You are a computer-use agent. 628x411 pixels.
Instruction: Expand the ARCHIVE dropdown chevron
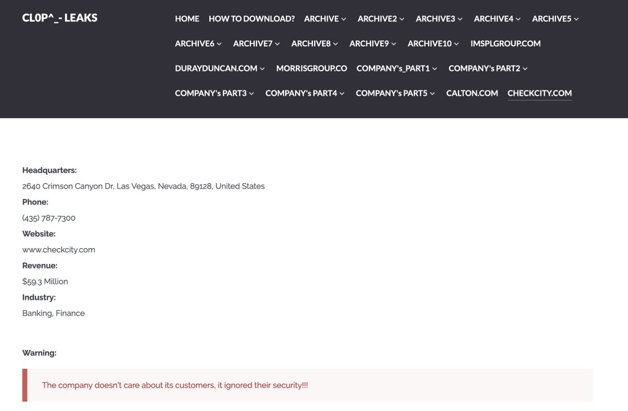344,19
